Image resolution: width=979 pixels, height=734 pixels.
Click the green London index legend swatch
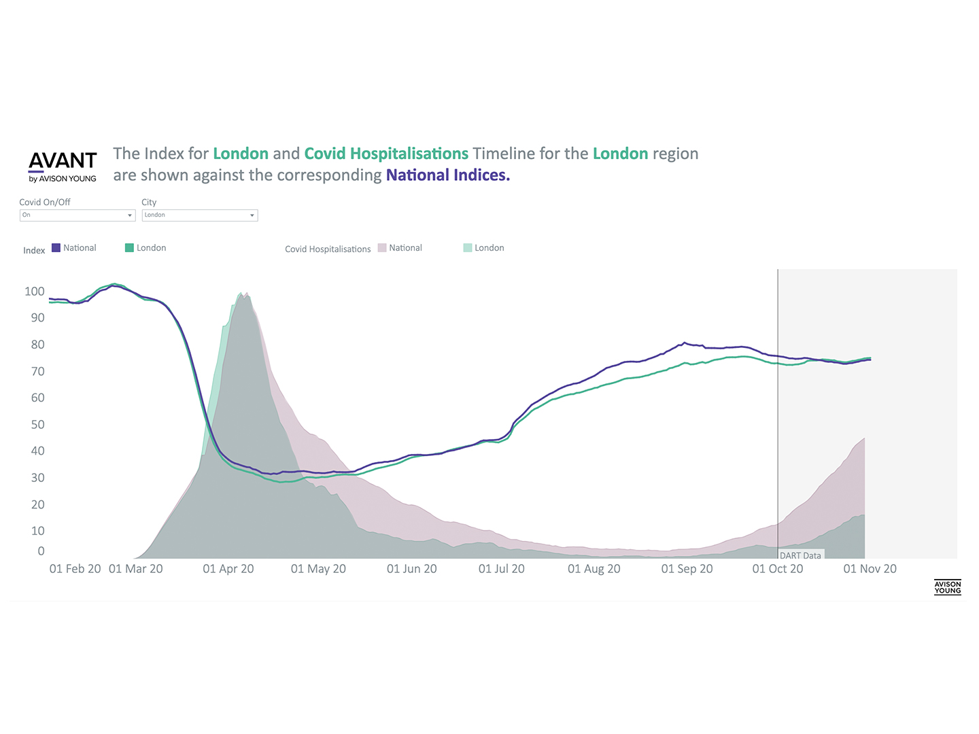129,248
